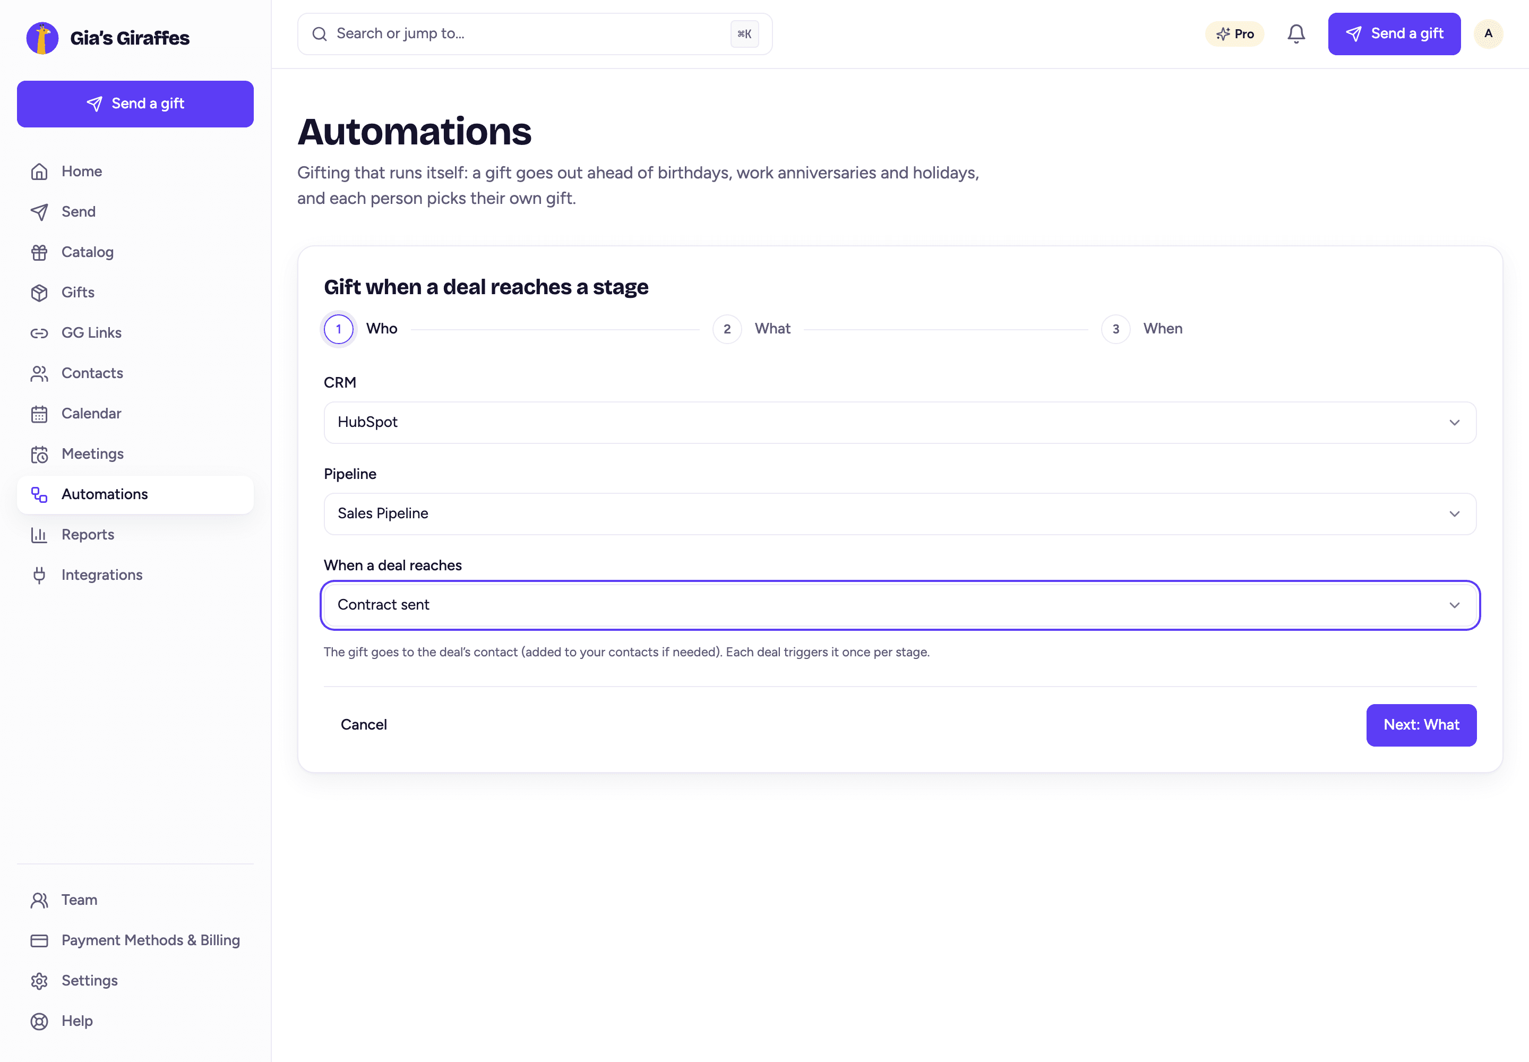Click the Settings gear icon

coord(39,981)
